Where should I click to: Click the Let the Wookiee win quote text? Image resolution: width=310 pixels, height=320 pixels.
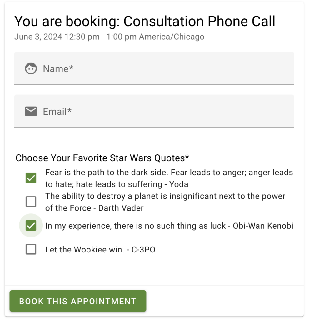[x=101, y=249]
